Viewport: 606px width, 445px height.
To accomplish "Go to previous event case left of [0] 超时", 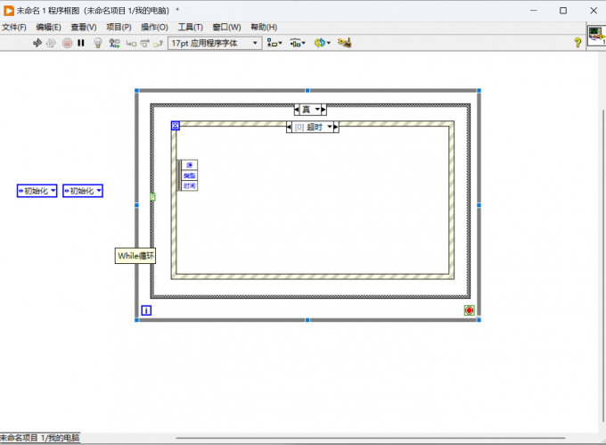I will [x=289, y=127].
